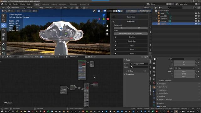Select the Measure tool in viewport toolbar

3,49
